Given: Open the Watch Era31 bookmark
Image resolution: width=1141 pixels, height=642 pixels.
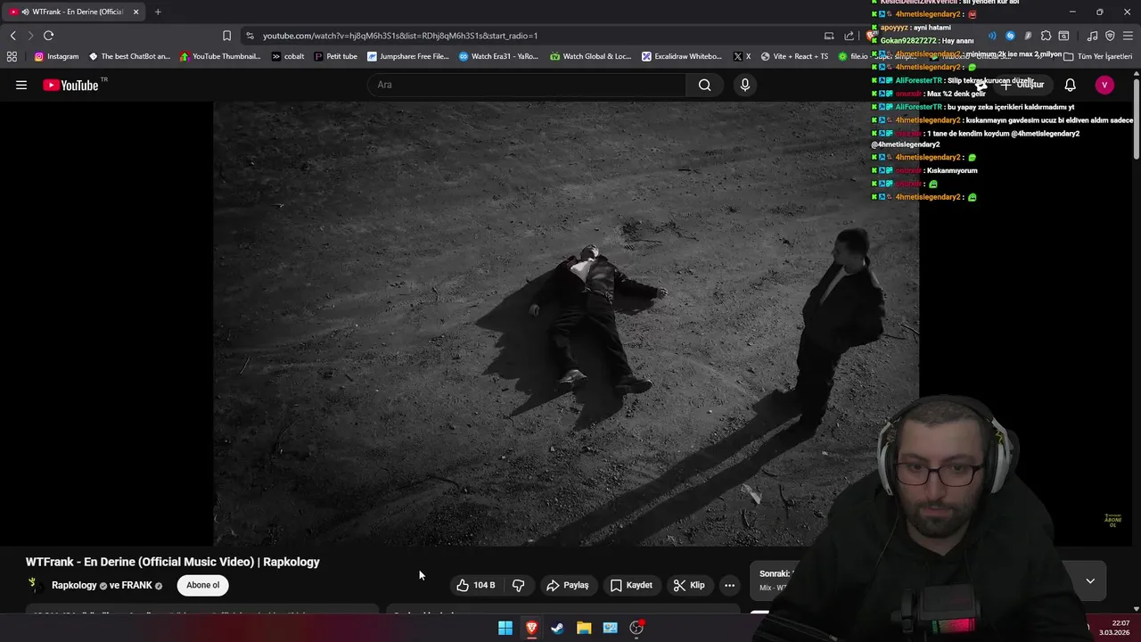Looking at the screenshot, I should [499, 56].
